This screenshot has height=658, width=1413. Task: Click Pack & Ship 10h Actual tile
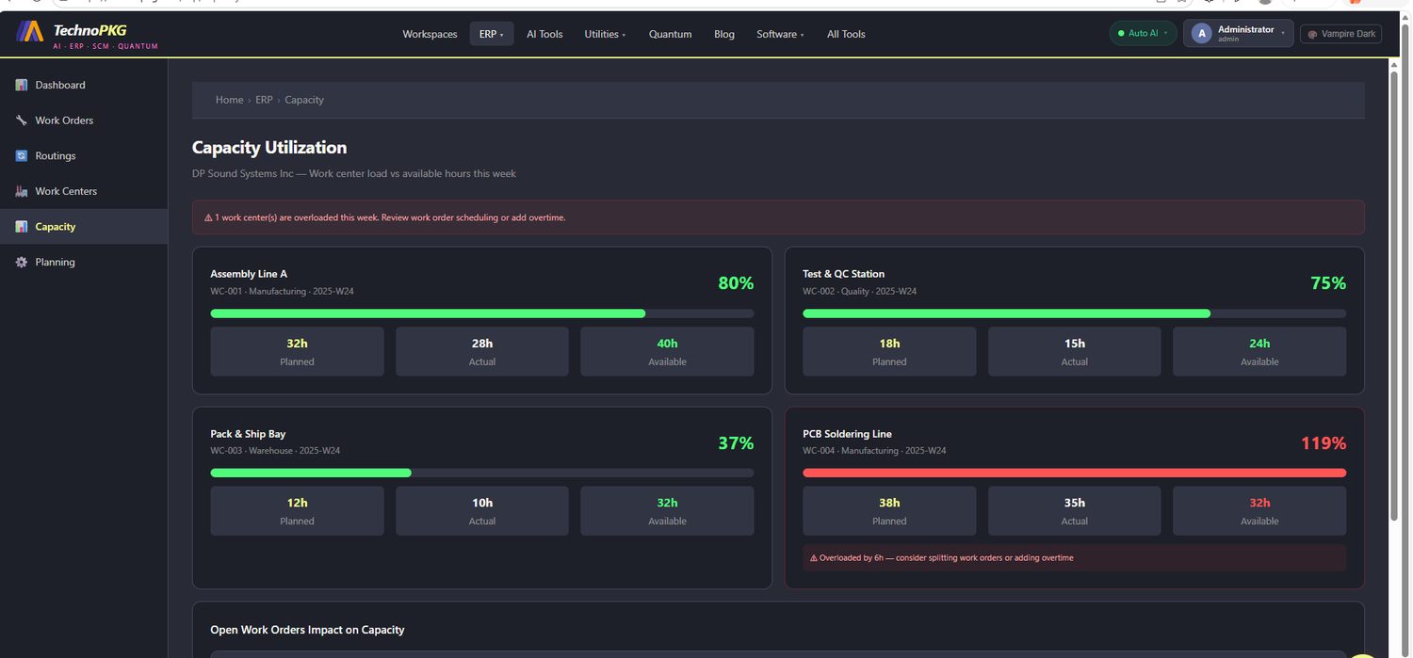[x=482, y=511]
